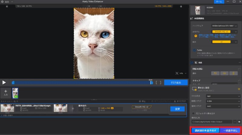Click the third flip icon under 回転&反転
This screenshot has height=135, width=242.
233,73
